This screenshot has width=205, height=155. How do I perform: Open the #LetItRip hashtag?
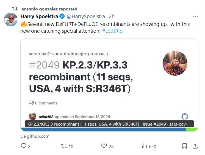click(112, 31)
